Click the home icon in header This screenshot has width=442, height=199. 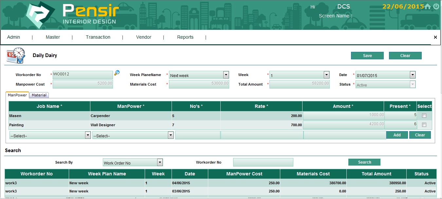point(428,7)
